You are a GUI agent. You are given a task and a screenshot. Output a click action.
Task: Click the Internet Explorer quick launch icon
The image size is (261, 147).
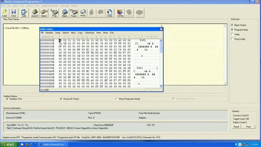click(x=31, y=145)
